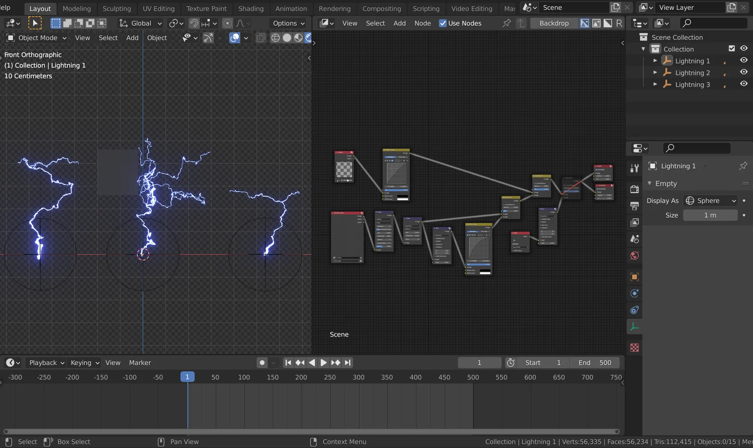Hide Lightning 2 in the outliner
Image resolution: width=753 pixels, height=448 pixels.
[x=744, y=72]
